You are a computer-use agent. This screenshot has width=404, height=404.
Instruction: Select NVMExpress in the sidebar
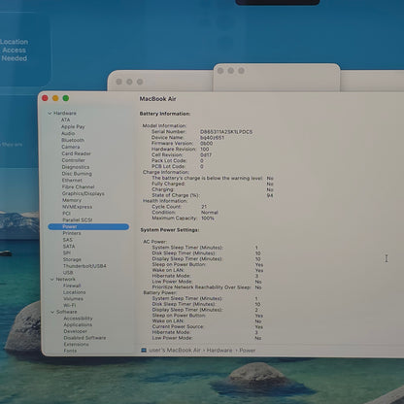77,207
